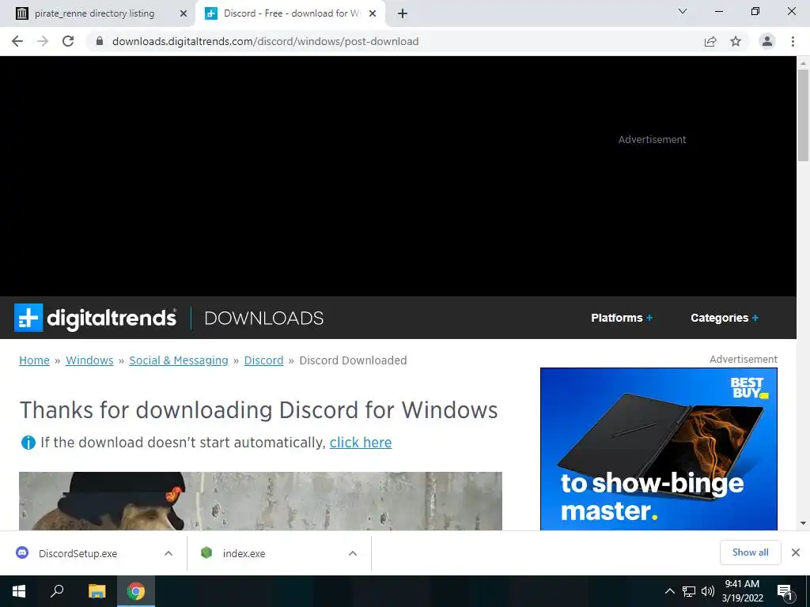The height and width of the screenshot is (607, 810).
Task: Open taskbar search
Action: pyautogui.click(x=57, y=591)
